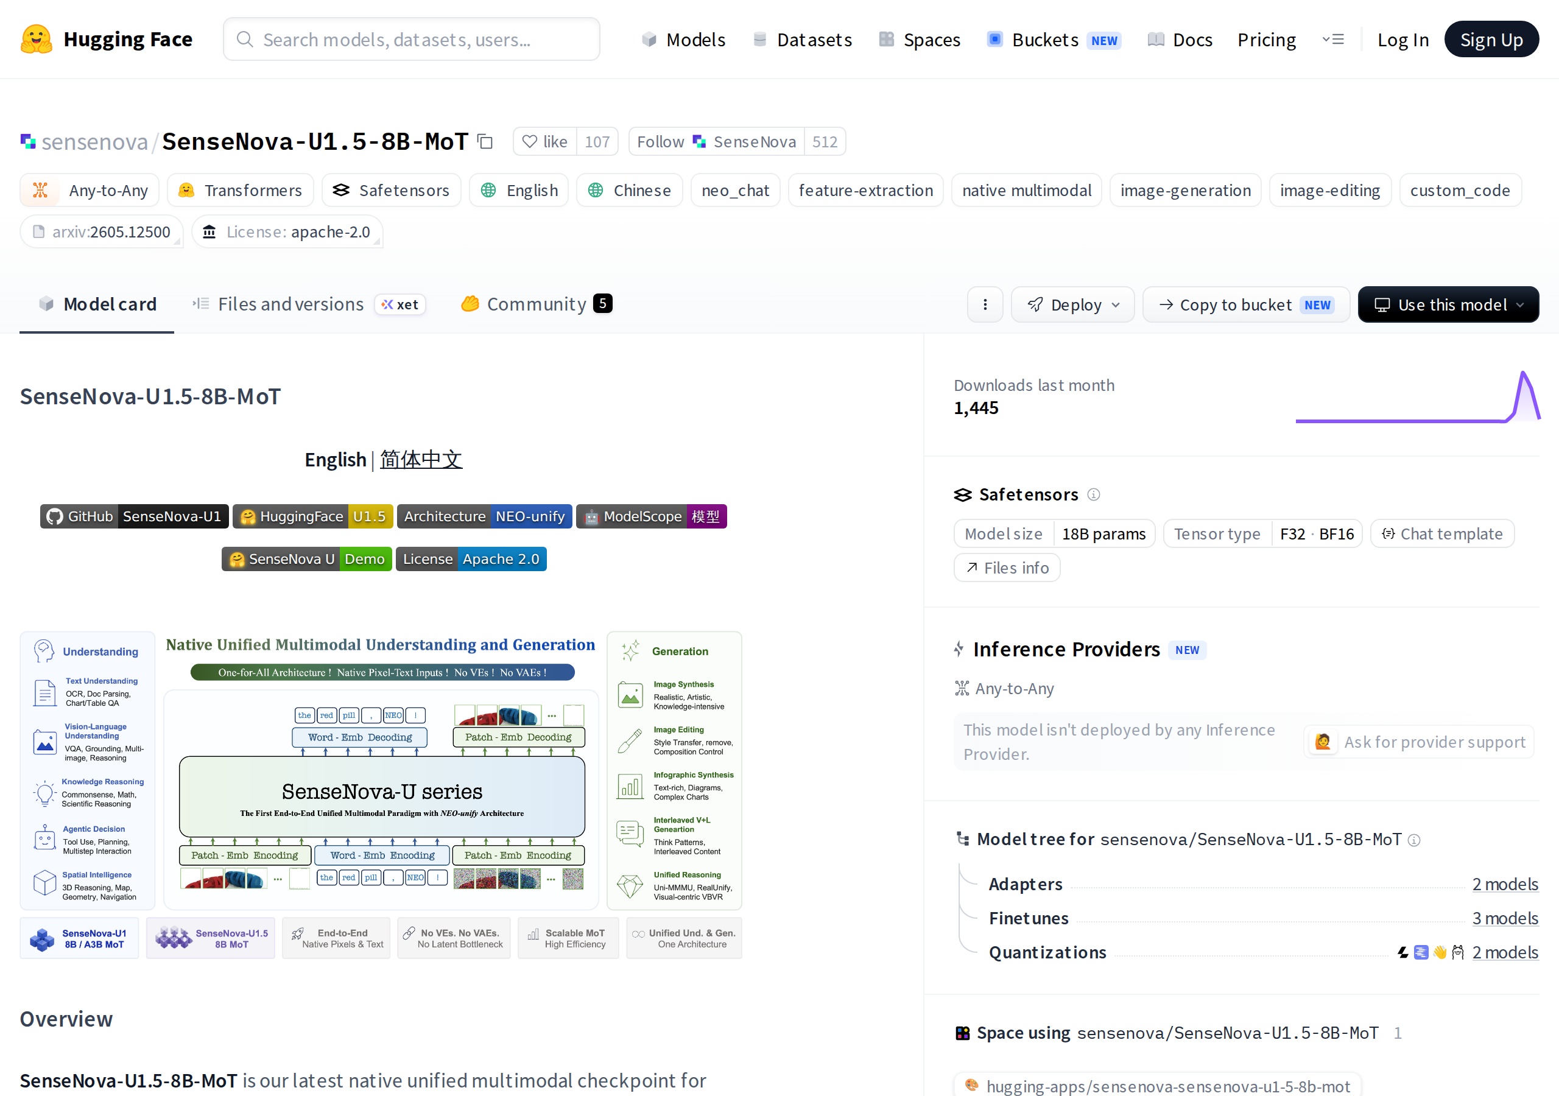Screen dimensions: 1559x1096
Task: Click the Chinese language tag
Action: 630,190
